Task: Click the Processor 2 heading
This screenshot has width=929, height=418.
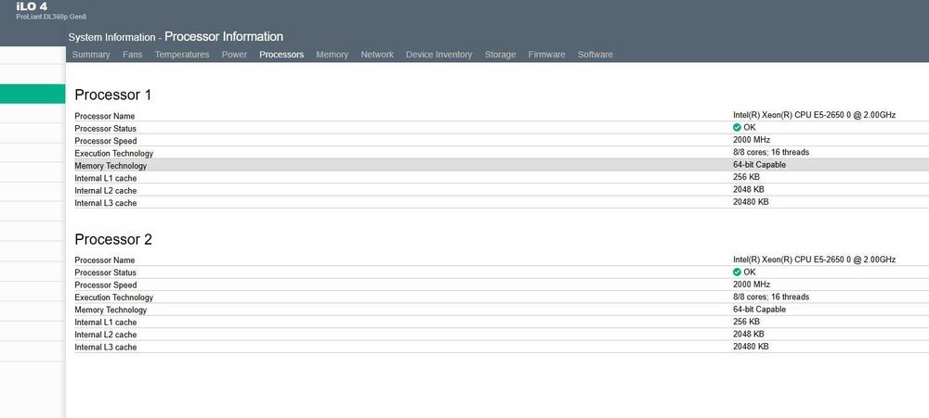Action: click(x=113, y=239)
